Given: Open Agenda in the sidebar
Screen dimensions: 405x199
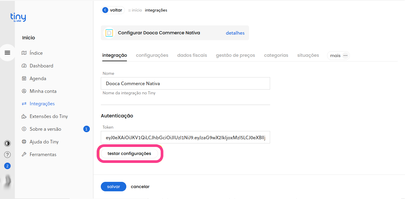Looking at the screenshot, I should pyautogui.click(x=38, y=78).
